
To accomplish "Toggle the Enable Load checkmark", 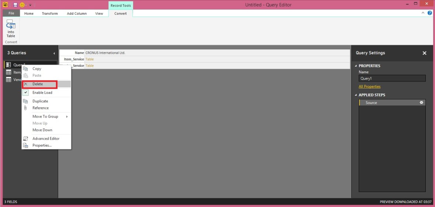I will point(26,92).
